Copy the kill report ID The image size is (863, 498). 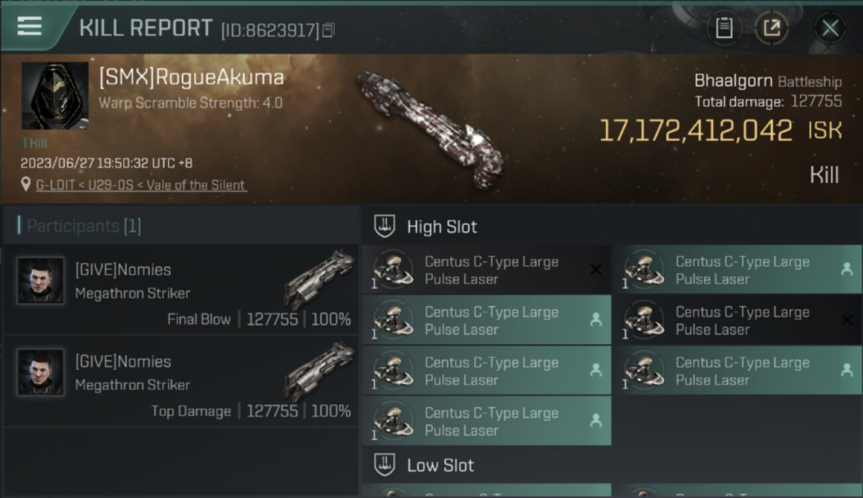pyautogui.click(x=329, y=30)
